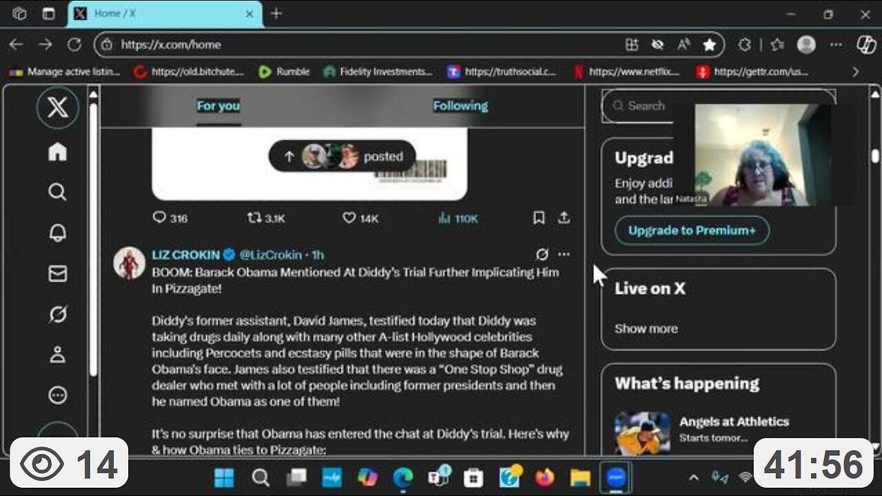The image size is (882, 496).
Task: View analytics showing 110K views
Action: [x=458, y=218]
